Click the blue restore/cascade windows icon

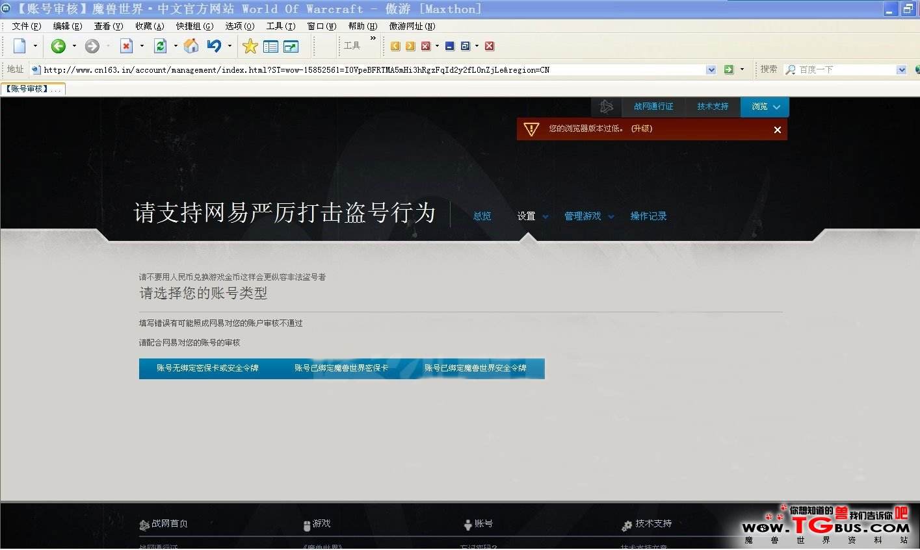point(466,46)
